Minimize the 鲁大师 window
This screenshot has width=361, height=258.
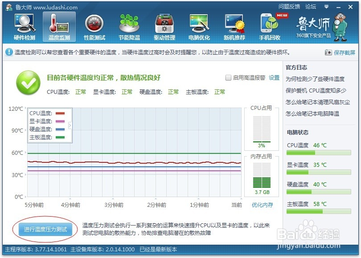[x=338, y=7]
